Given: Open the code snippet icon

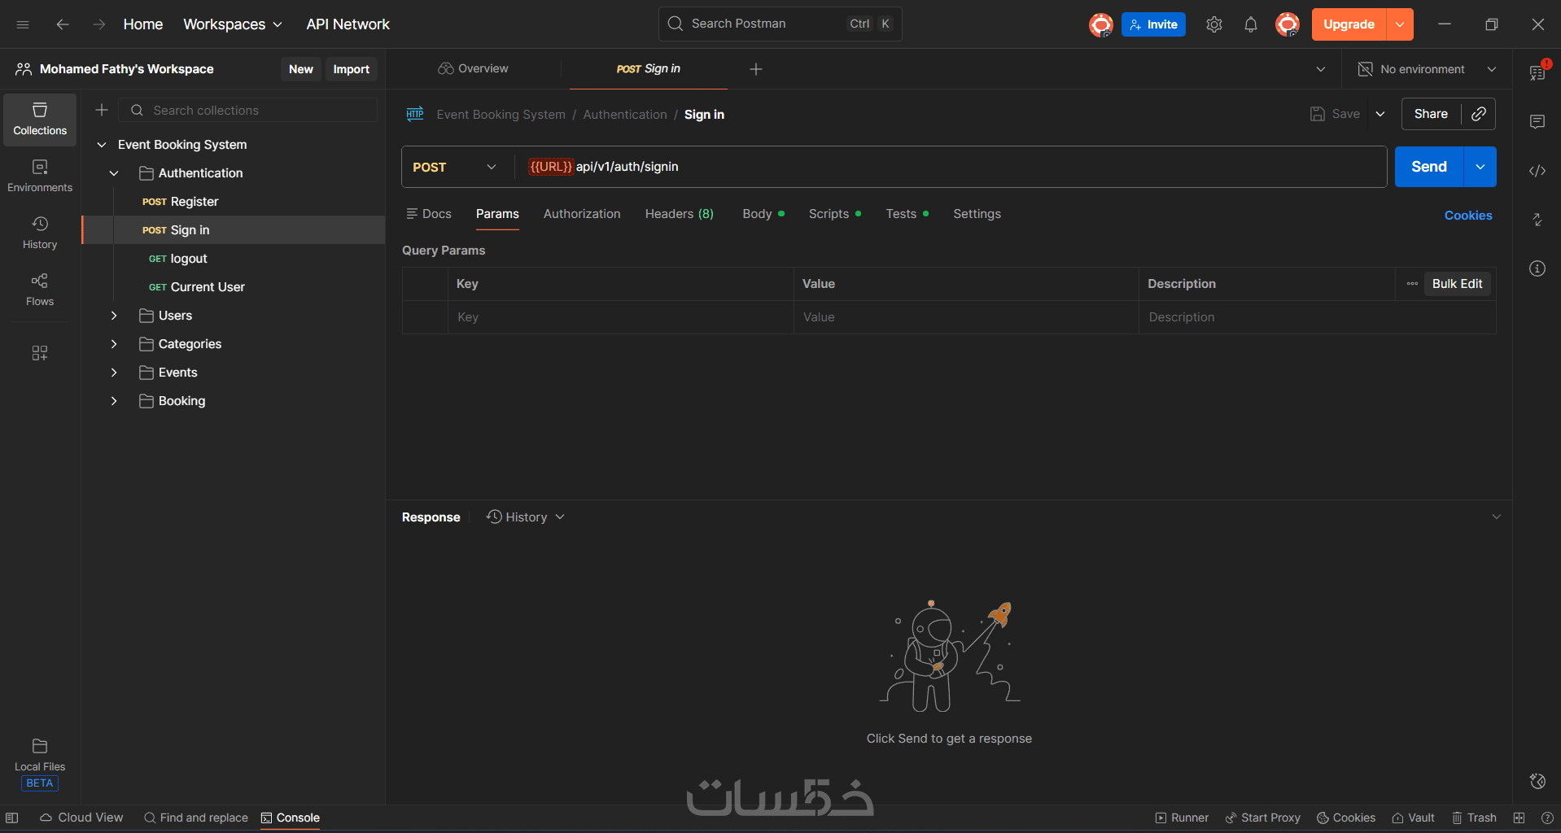Looking at the screenshot, I should point(1537,171).
